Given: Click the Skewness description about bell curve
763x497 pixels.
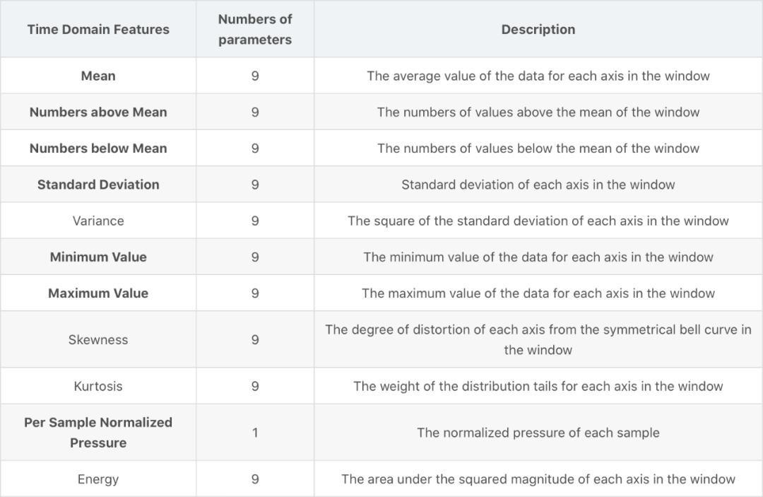Looking at the screenshot, I should [538, 339].
